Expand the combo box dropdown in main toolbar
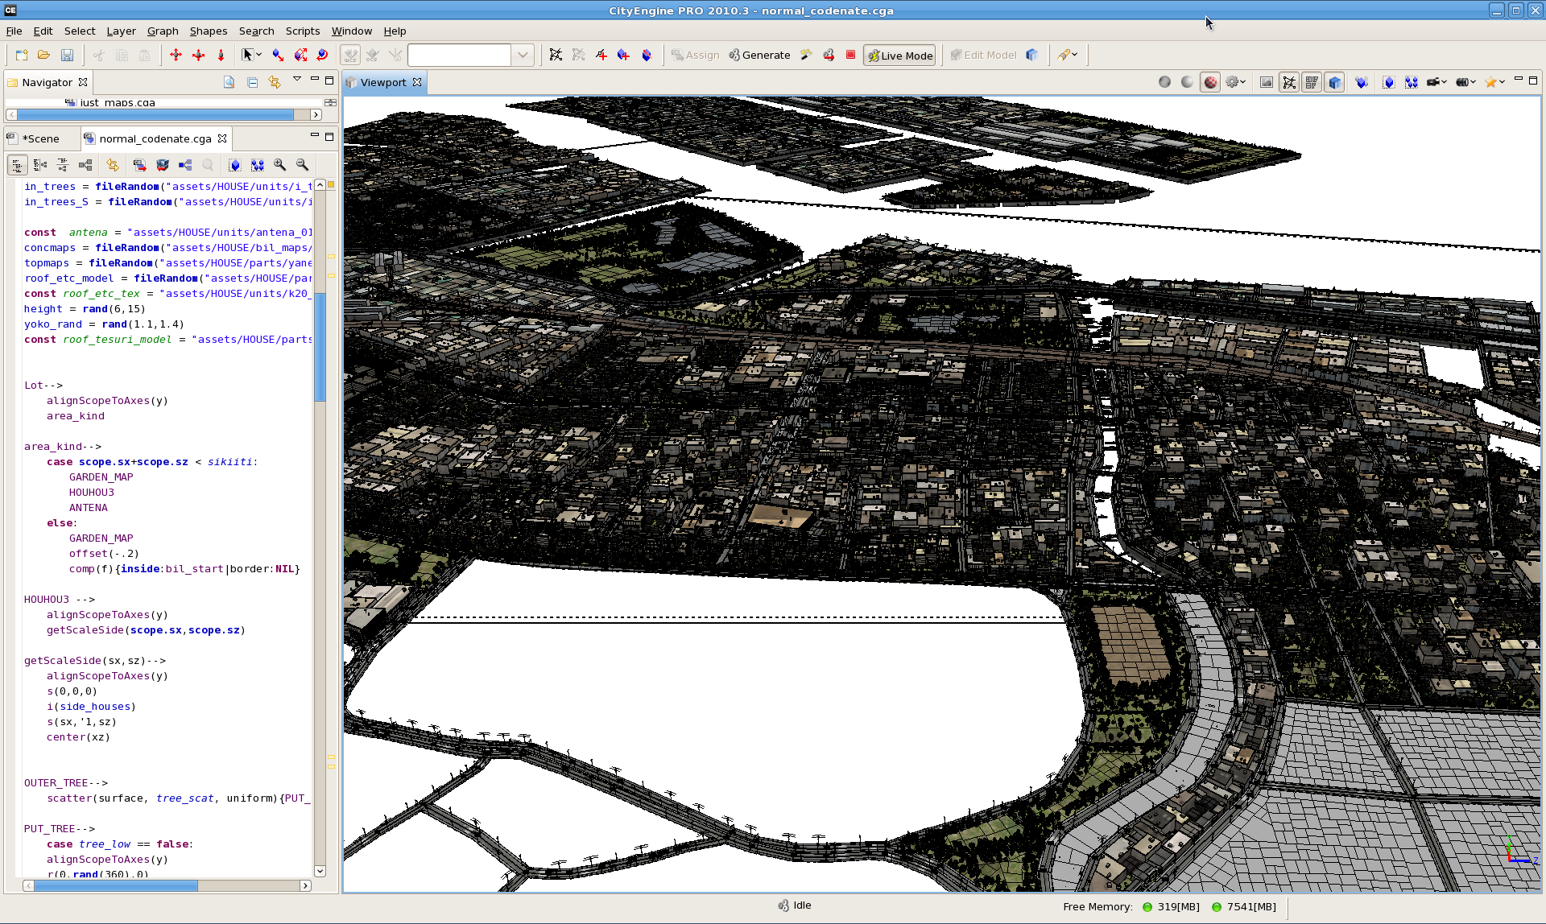This screenshot has height=924, width=1546. click(x=523, y=55)
